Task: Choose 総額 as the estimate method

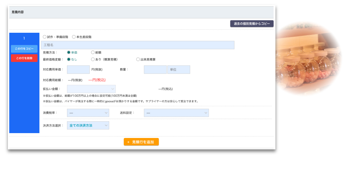Action: pos(93,52)
